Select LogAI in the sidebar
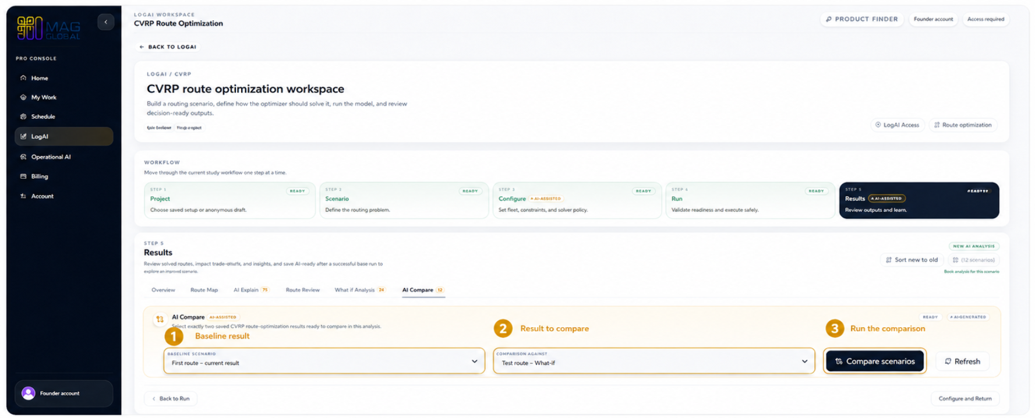The height and width of the screenshot is (418, 1035). (64, 136)
